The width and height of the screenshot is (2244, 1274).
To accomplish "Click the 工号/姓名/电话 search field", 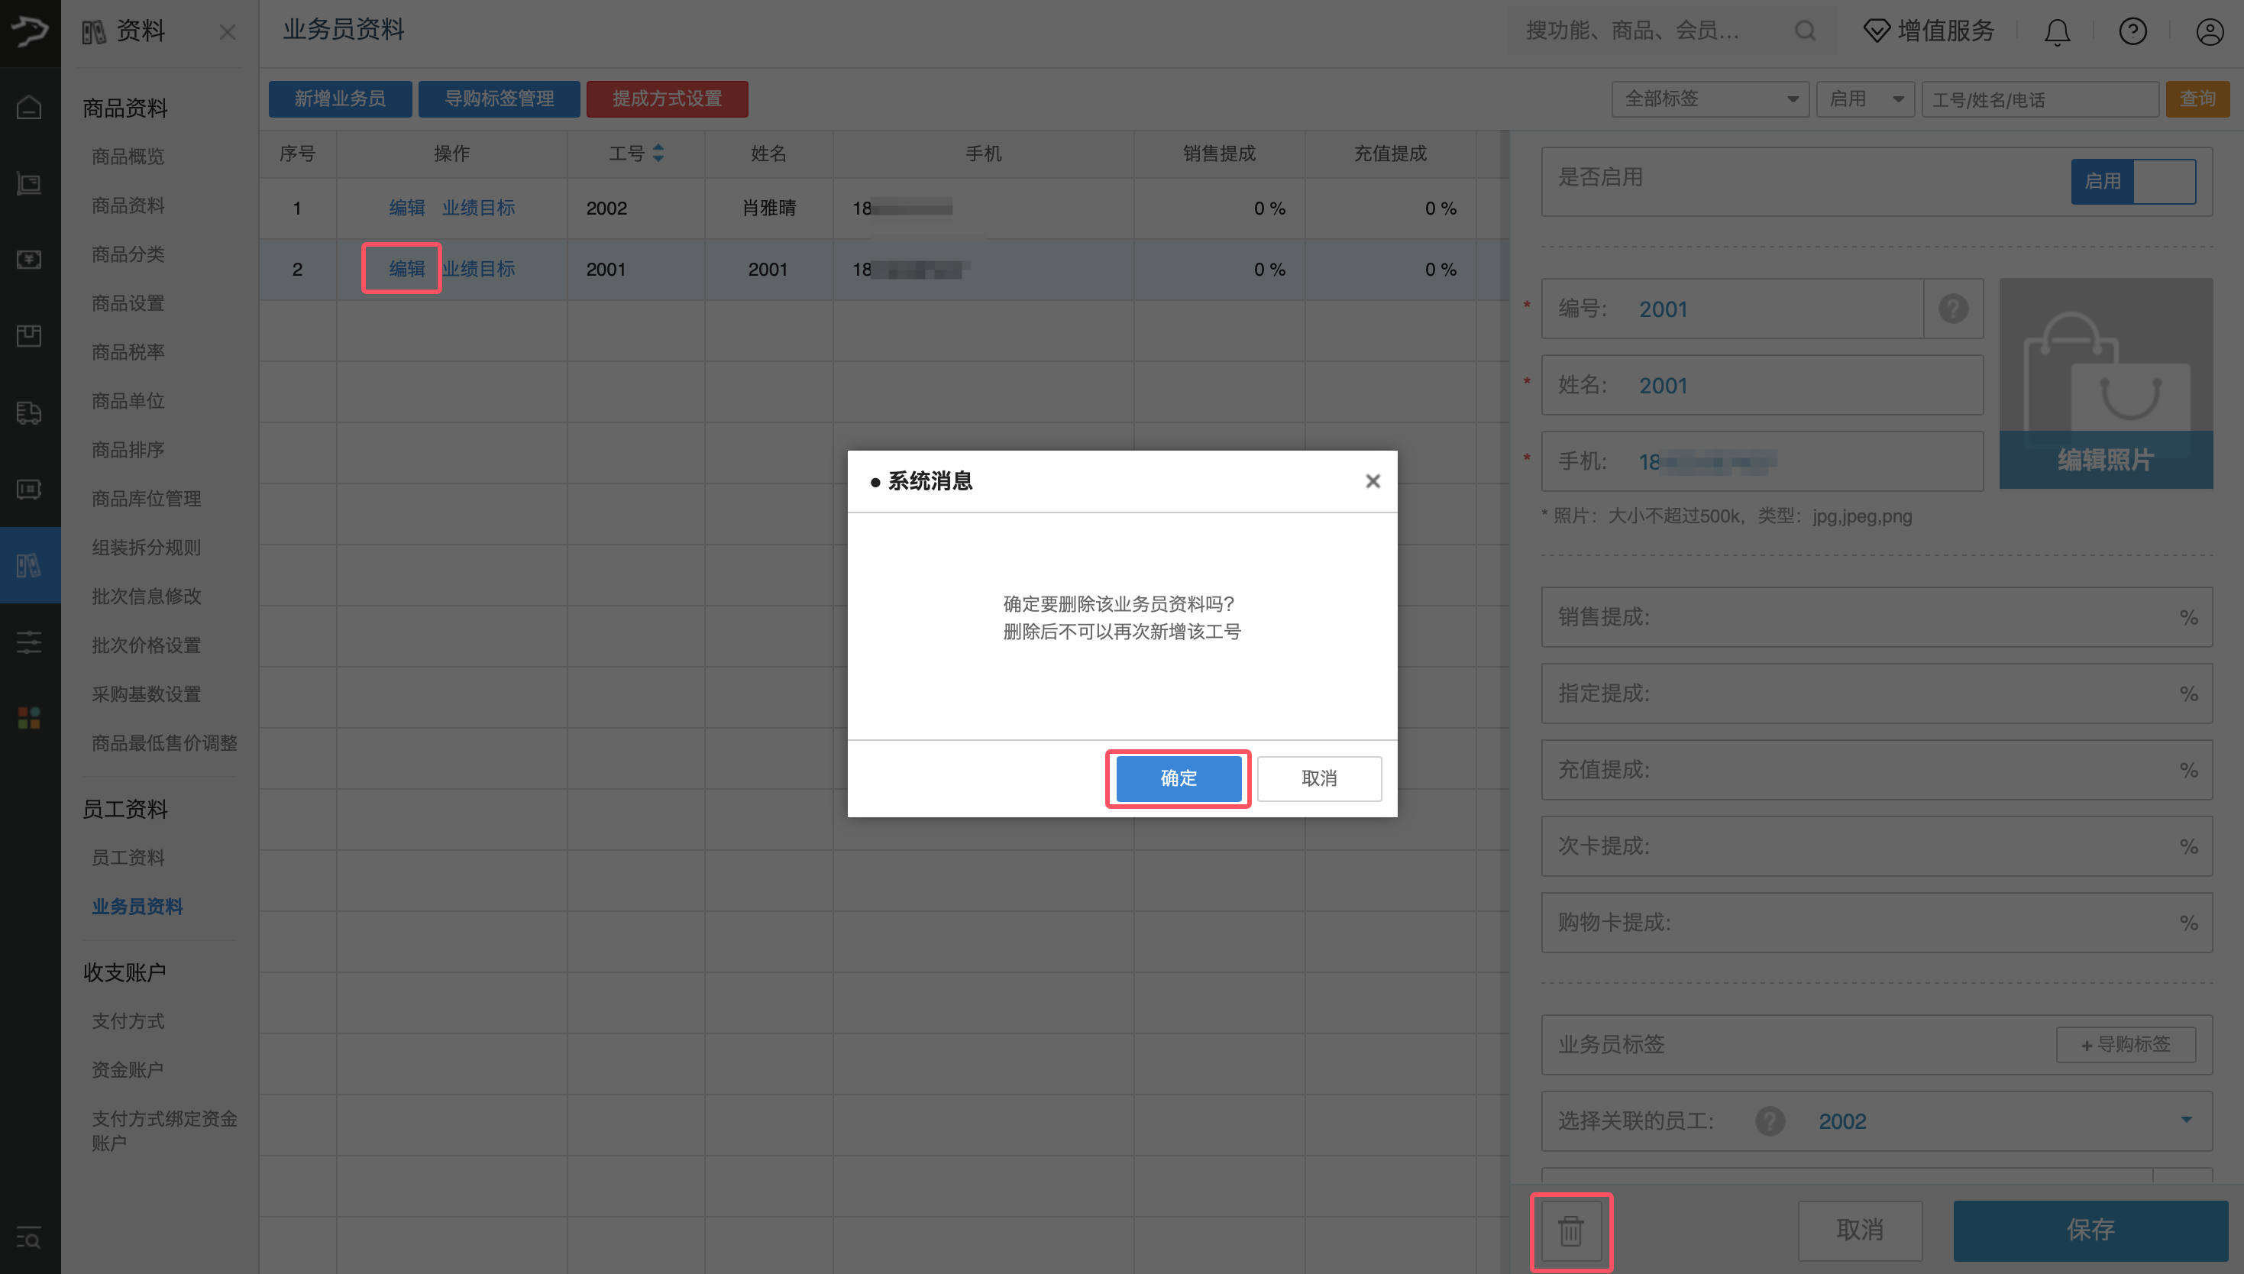I will tap(2039, 100).
